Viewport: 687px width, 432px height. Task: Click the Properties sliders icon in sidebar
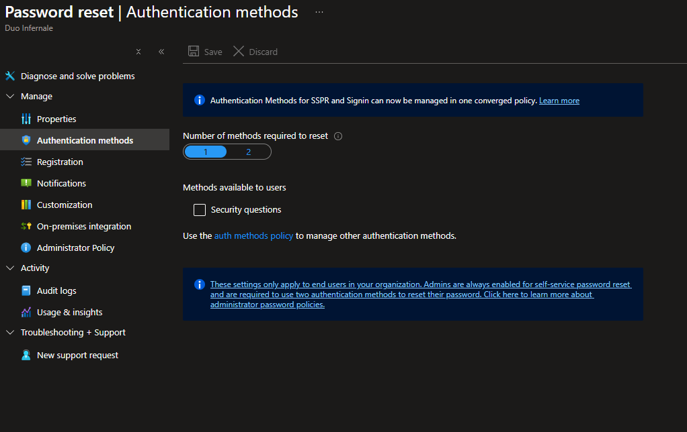(x=26, y=119)
